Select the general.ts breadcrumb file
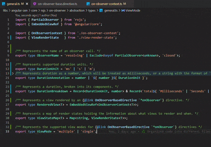Viewport: 211px width, 147px height. click(x=111, y=11)
